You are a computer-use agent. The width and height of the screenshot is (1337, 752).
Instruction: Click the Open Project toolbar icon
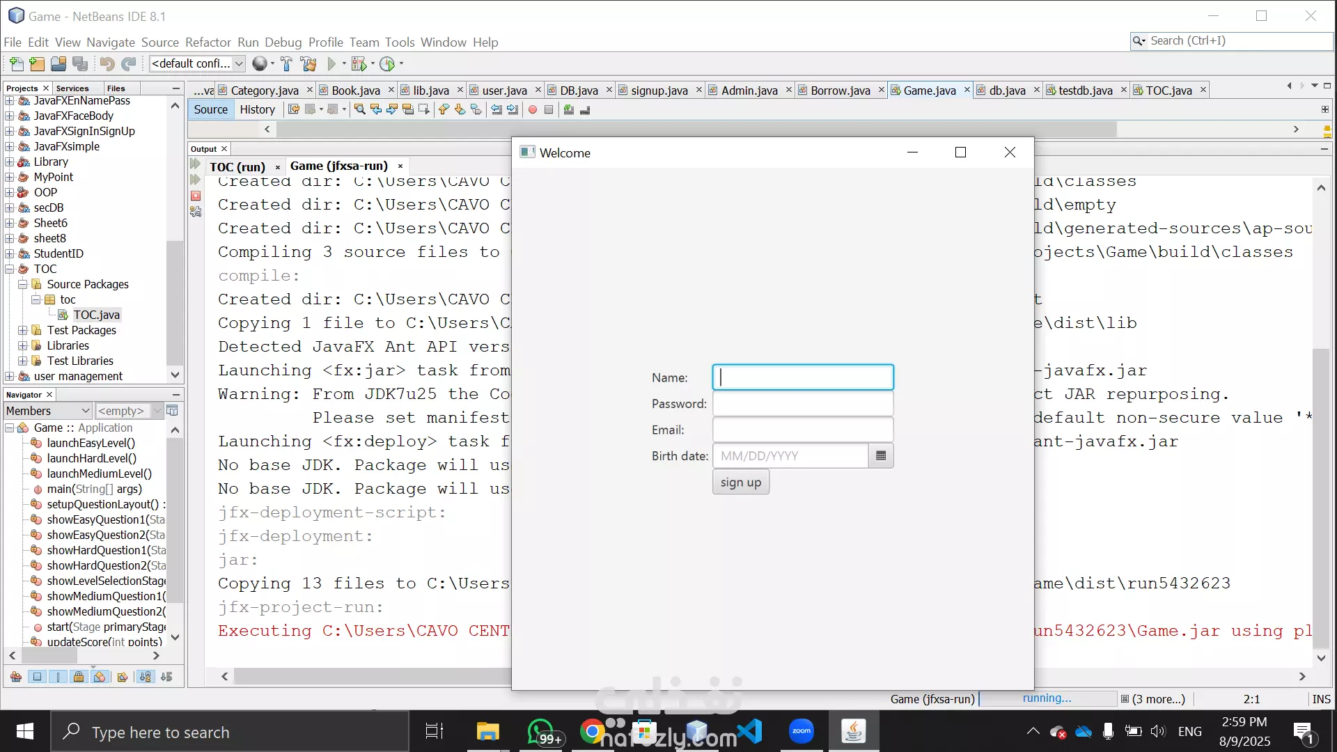pyautogui.click(x=58, y=64)
